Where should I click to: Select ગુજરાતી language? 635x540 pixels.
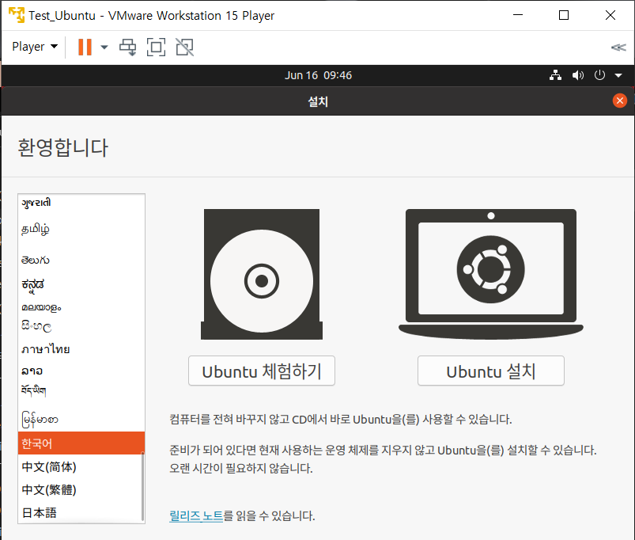[81, 202]
